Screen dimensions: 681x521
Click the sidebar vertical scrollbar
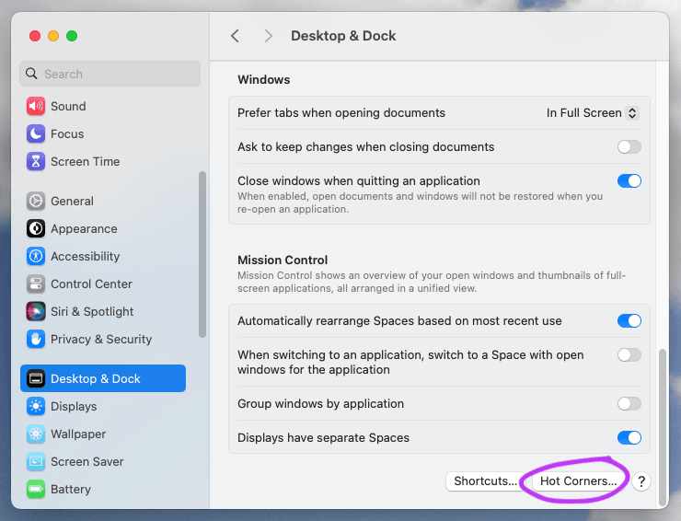(202, 254)
